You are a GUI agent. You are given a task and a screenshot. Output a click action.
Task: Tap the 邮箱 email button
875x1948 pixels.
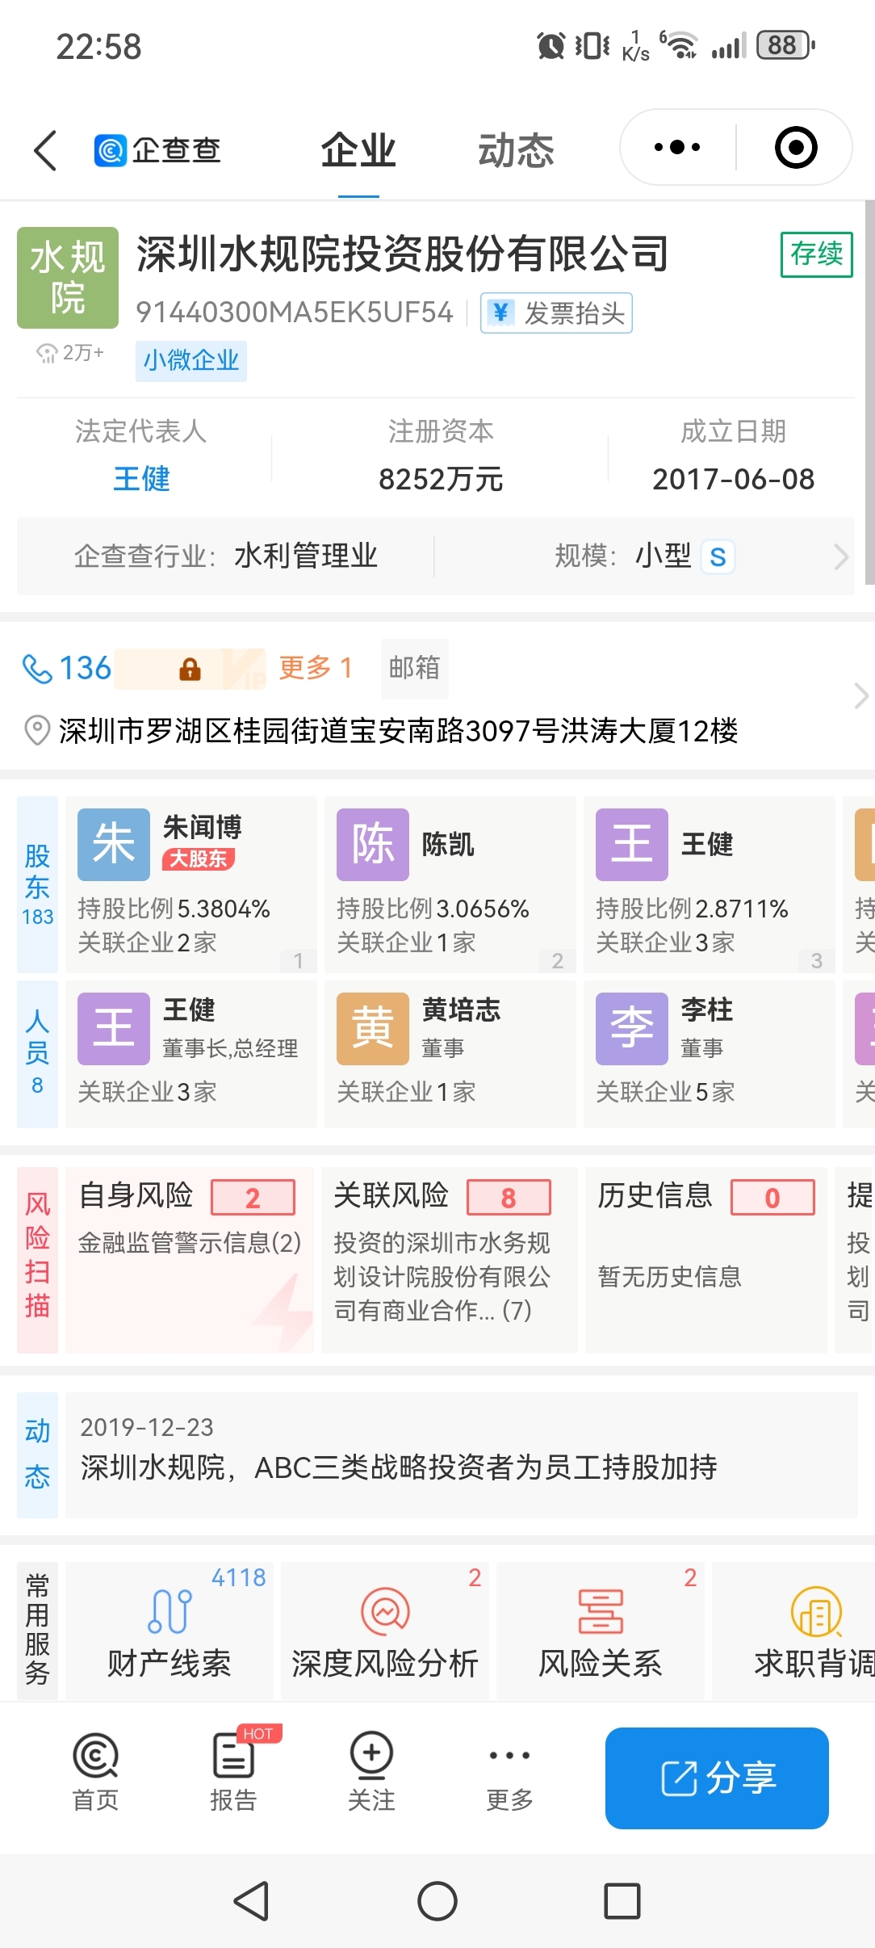414,668
